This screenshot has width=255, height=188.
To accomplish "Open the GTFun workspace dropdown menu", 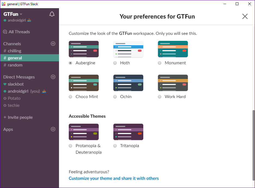I will pos(13,14).
